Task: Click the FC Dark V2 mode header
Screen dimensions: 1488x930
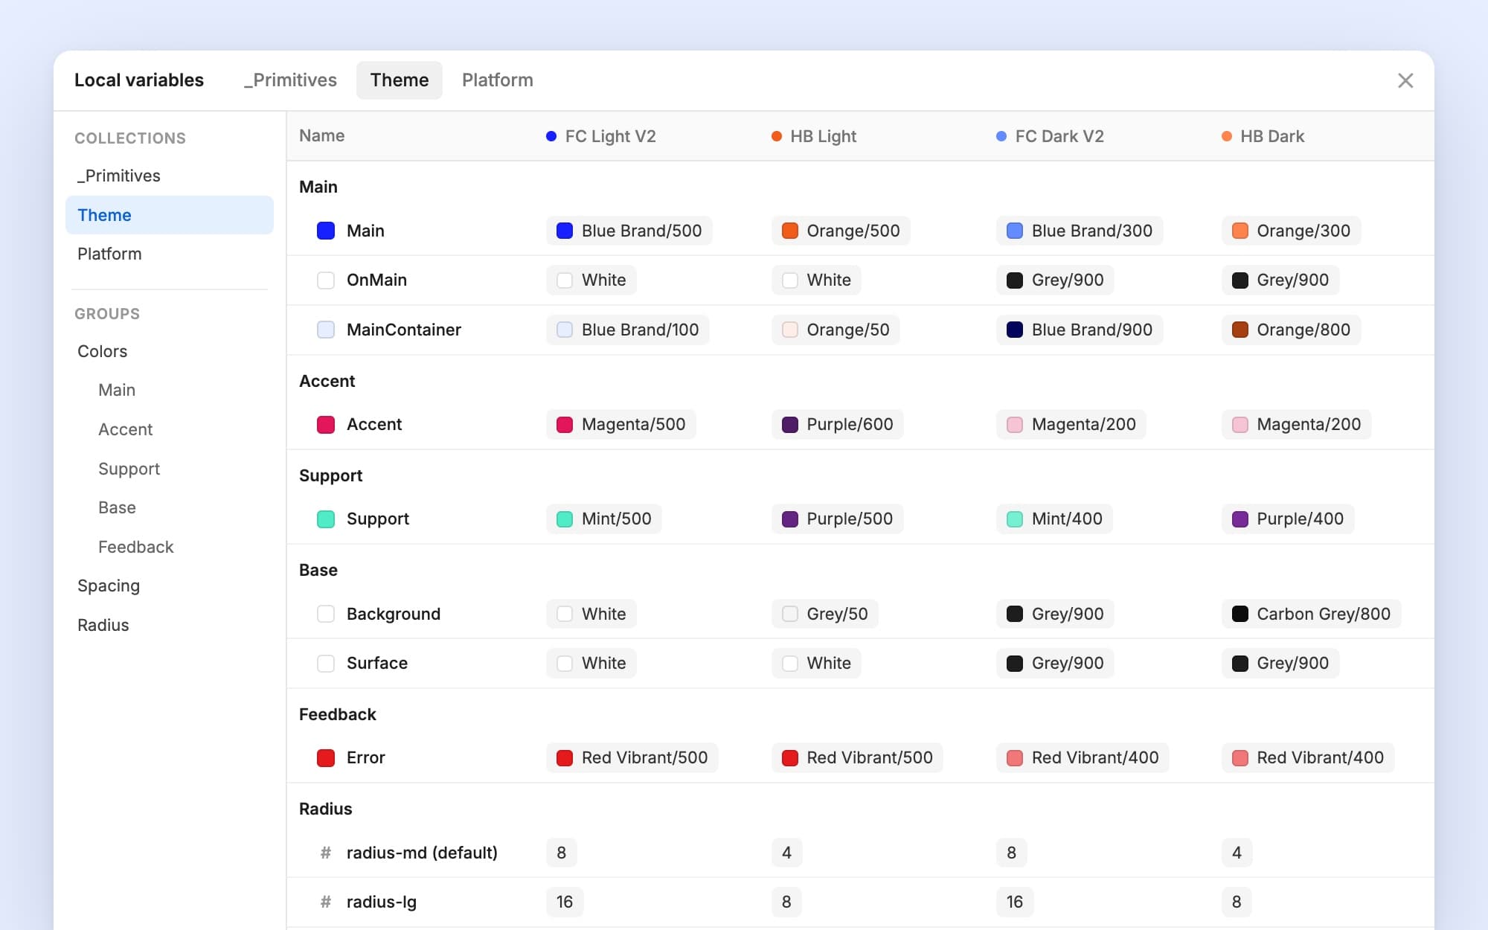Action: 1050,136
